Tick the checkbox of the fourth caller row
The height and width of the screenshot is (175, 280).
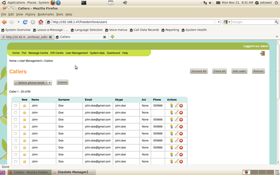(x=16, y=126)
